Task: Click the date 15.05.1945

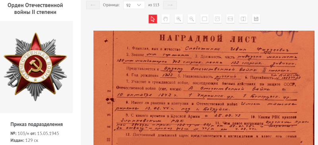Action: (48, 133)
